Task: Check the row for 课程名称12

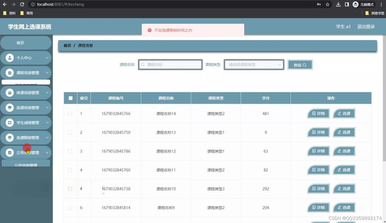Action: [x=70, y=151]
